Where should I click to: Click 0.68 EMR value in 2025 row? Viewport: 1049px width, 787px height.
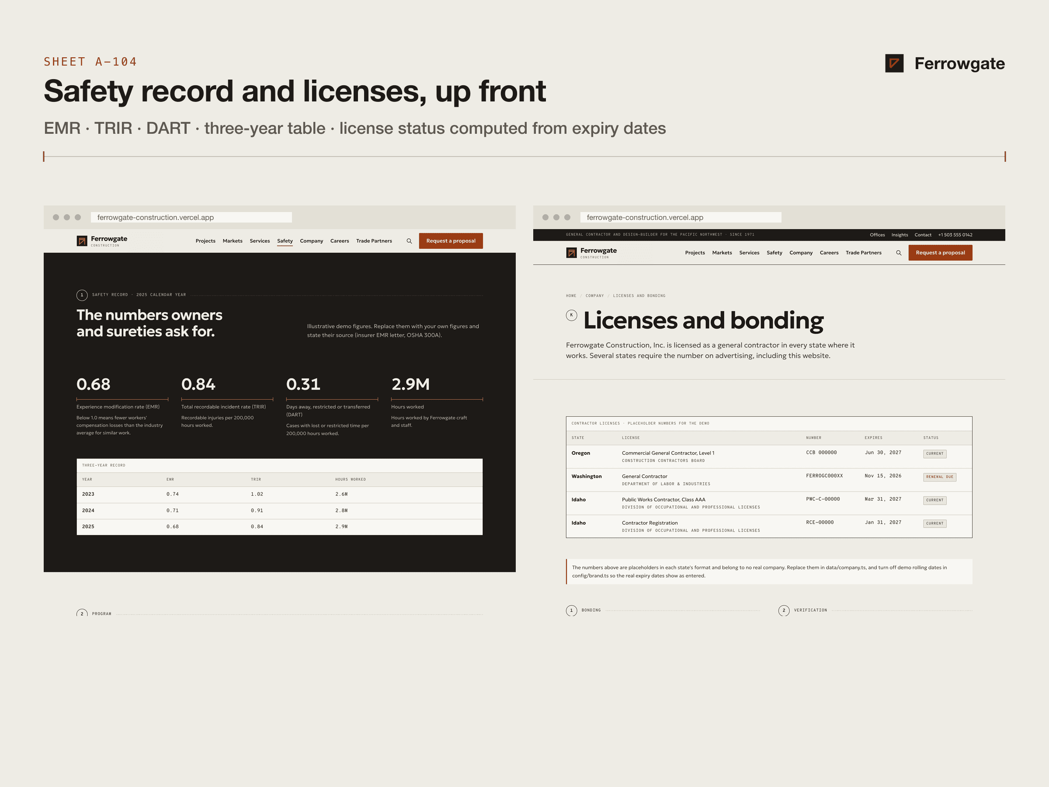coord(173,526)
